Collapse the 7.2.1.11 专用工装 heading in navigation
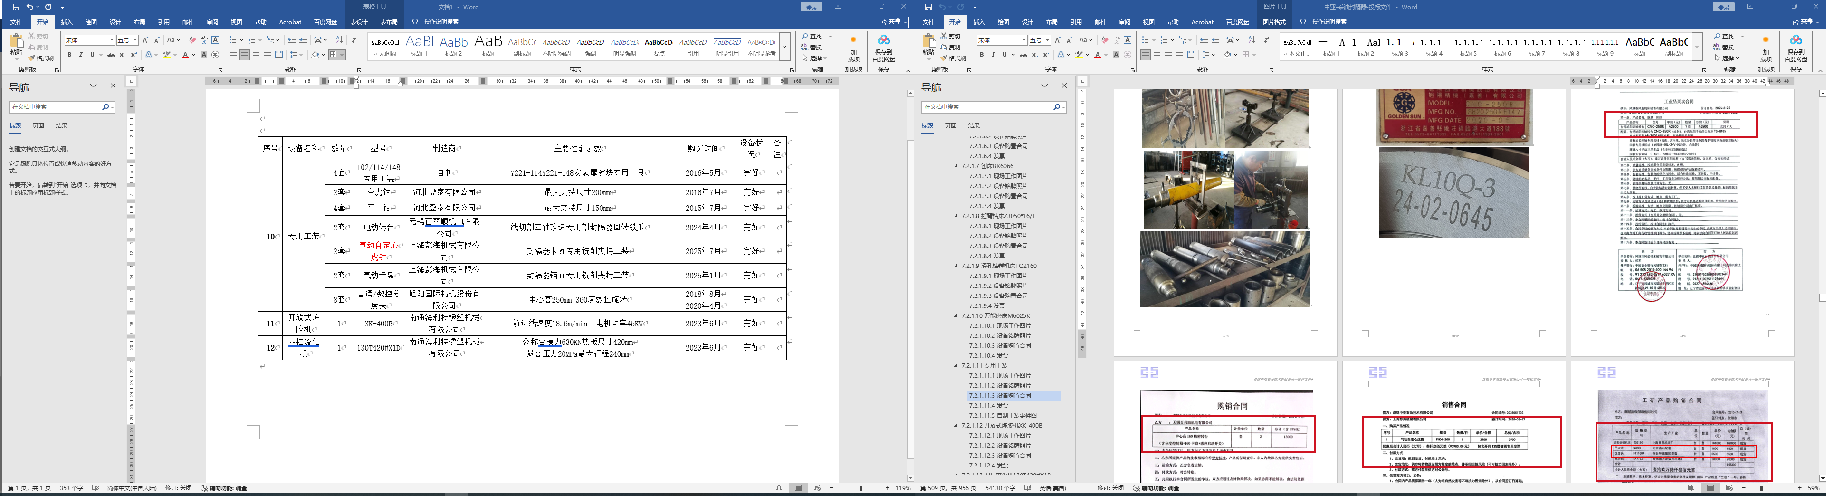The image size is (1826, 496). [956, 366]
